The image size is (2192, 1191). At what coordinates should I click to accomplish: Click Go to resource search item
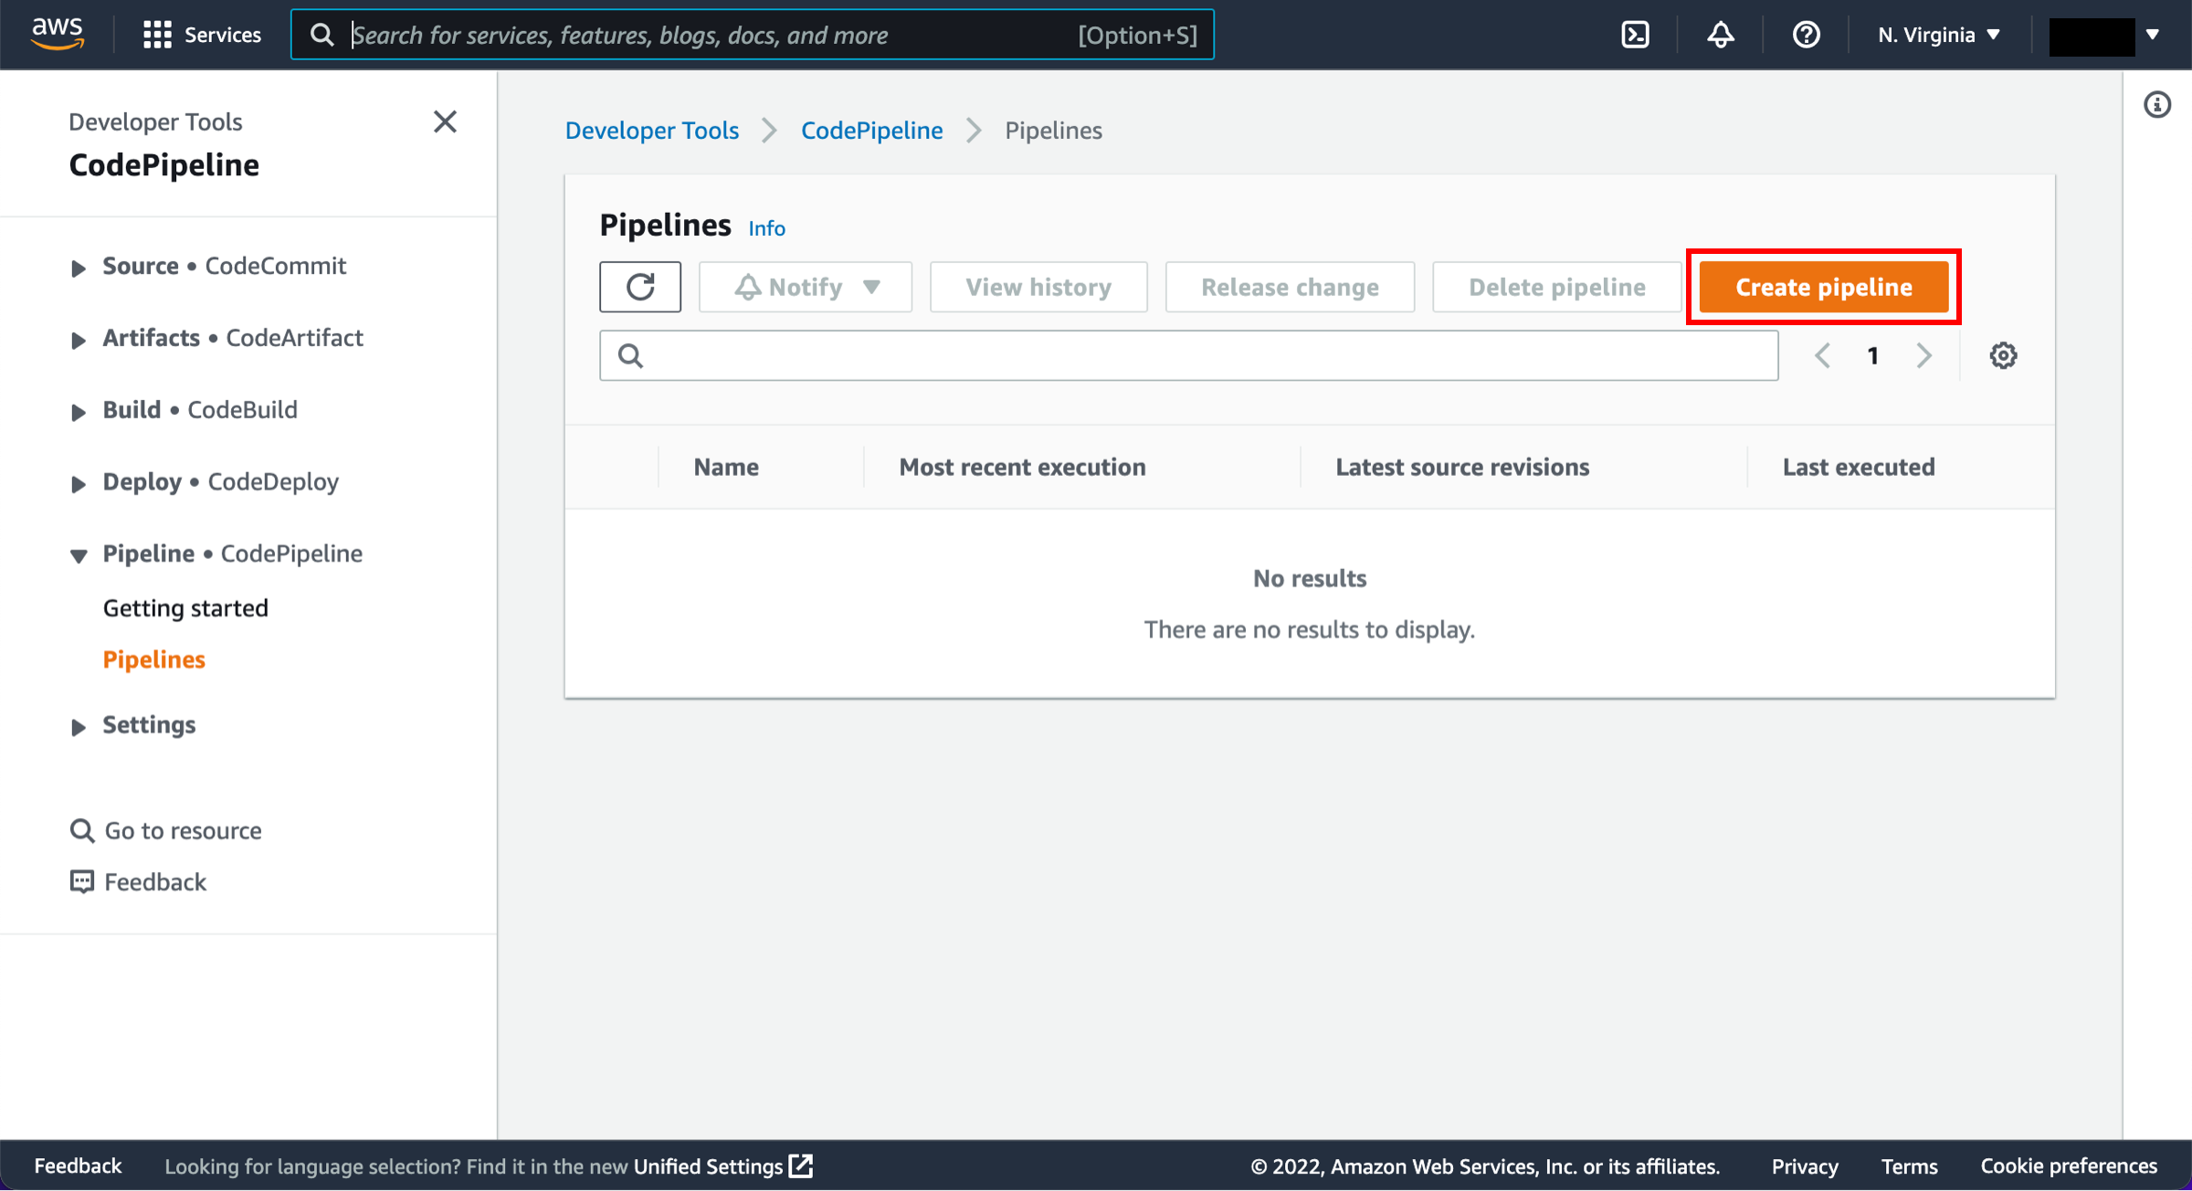click(x=165, y=830)
